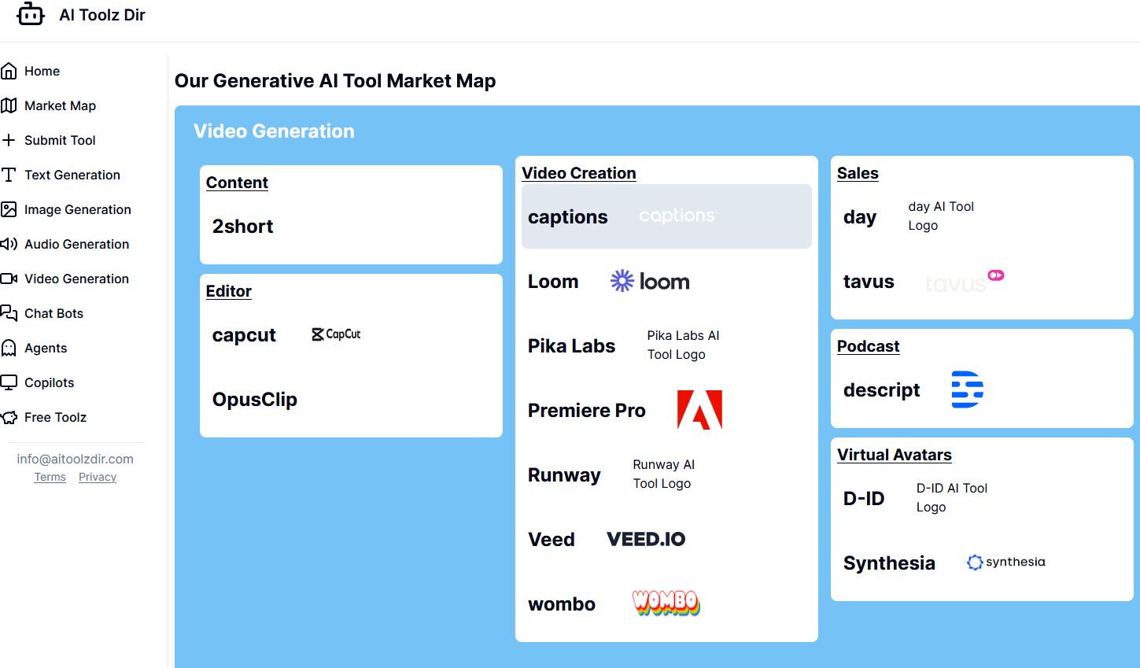Open the Video Creation heading link

[579, 173]
